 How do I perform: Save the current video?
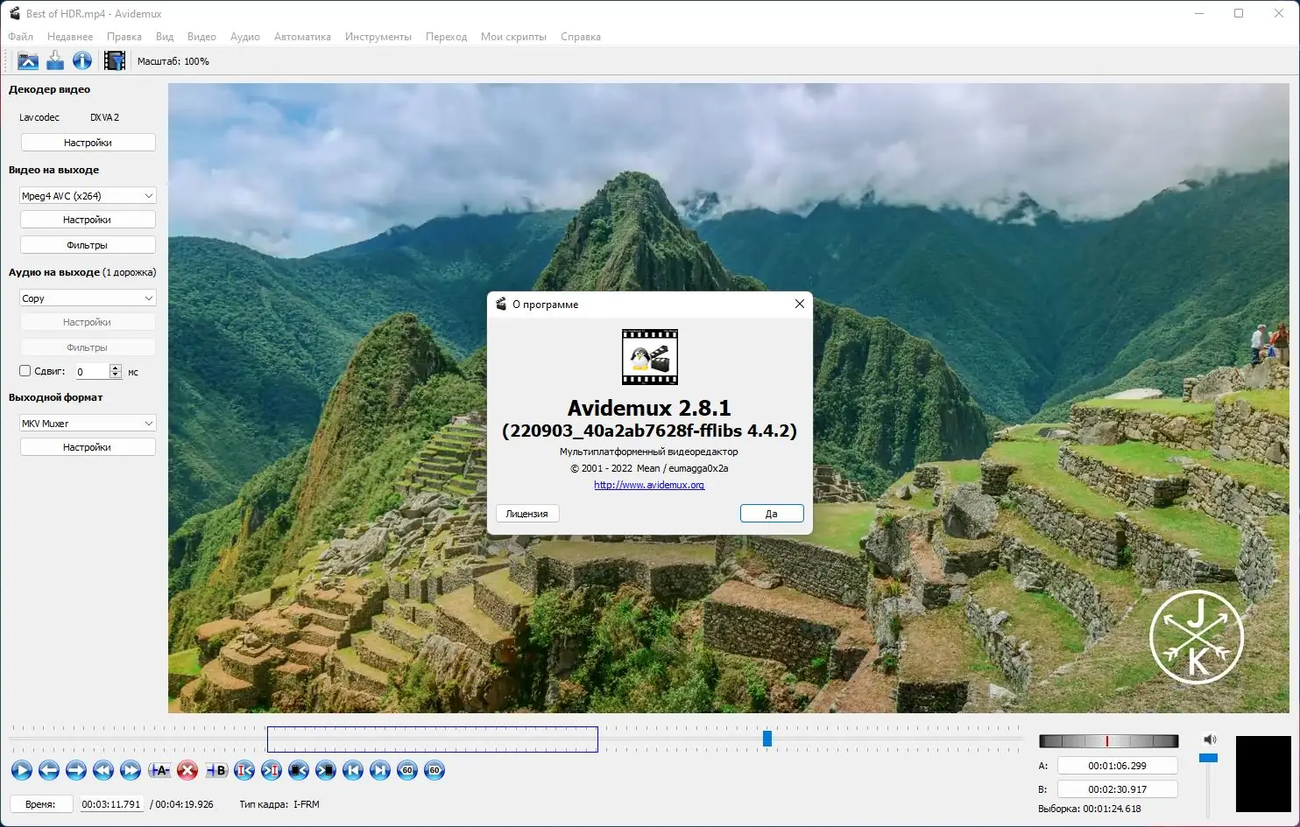pos(54,60)
